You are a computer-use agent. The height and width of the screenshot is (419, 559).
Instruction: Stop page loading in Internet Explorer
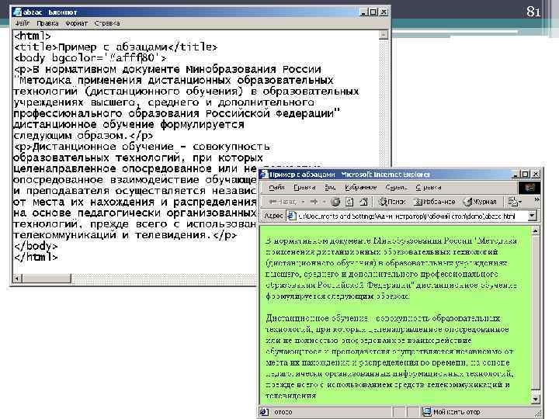tap(335, 202)
